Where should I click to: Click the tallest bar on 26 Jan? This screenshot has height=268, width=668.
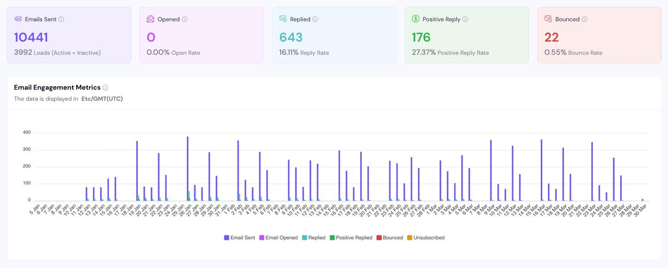[187, 168]
